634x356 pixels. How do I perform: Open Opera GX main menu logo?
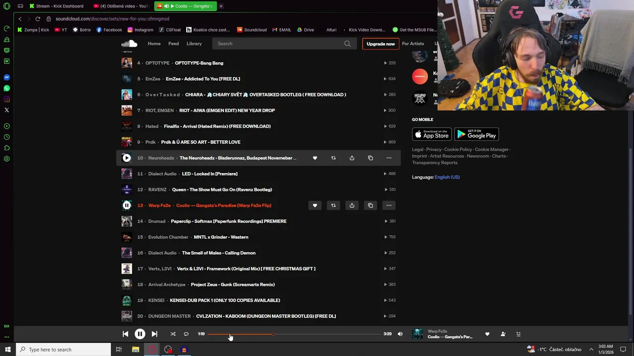point(7,6)
